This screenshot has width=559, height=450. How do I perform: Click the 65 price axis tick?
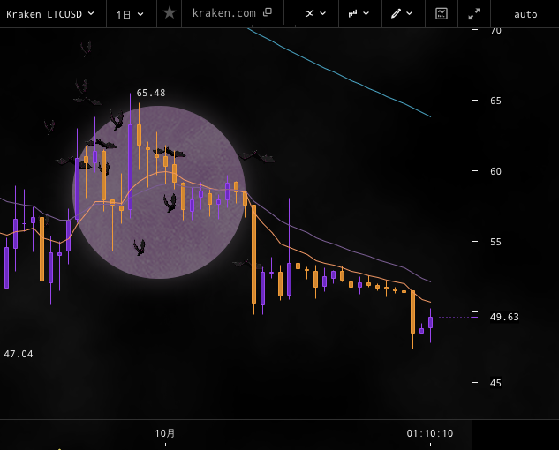coord(495,101)
